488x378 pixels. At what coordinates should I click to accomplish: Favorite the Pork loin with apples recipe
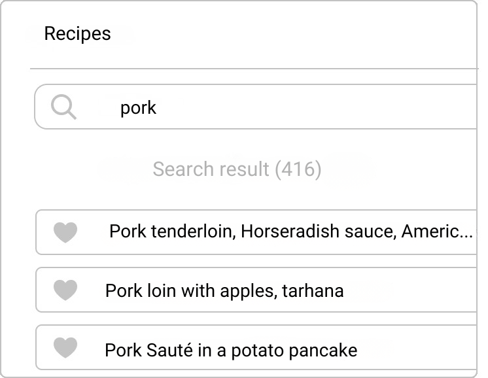coord(65,290)
